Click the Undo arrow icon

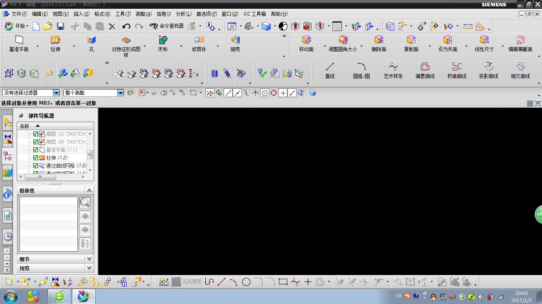click(x=126, y=26)
